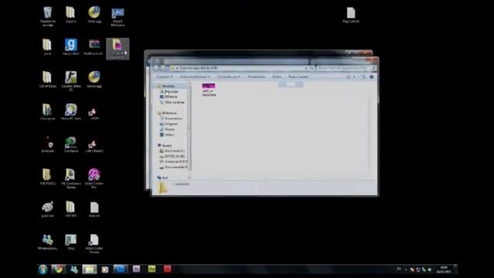Select the Left 4 Dead 2 shortcut

tap(94, 146)
